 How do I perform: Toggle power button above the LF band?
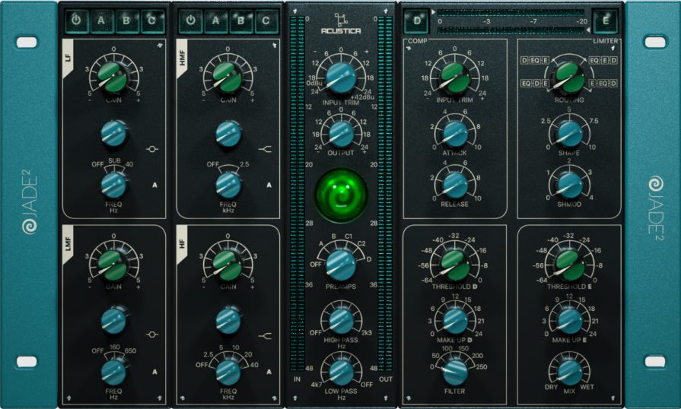[x=76, y=21]
